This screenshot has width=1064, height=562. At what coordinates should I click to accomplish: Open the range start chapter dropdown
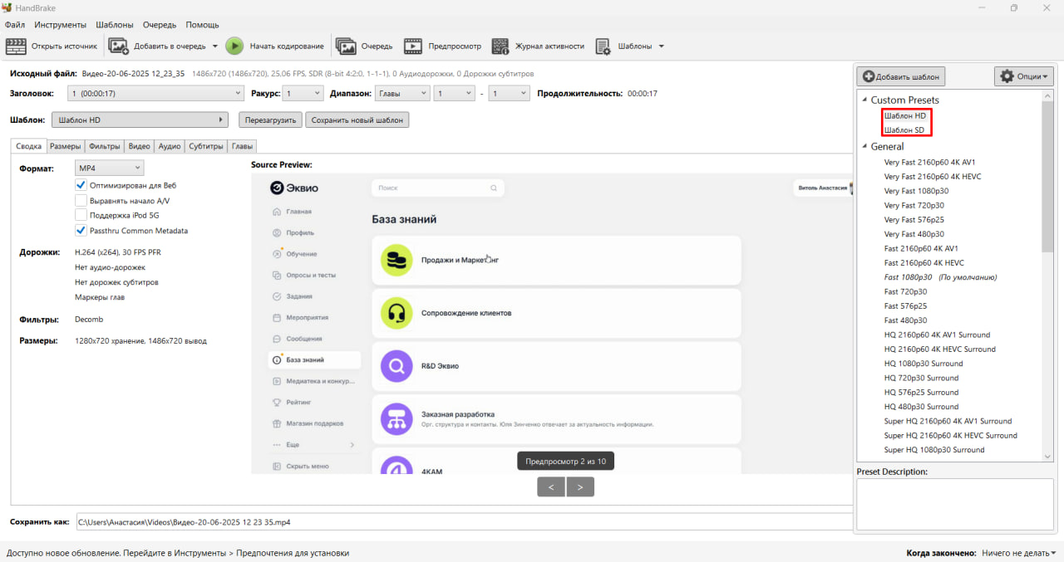[x=454, y=94]
